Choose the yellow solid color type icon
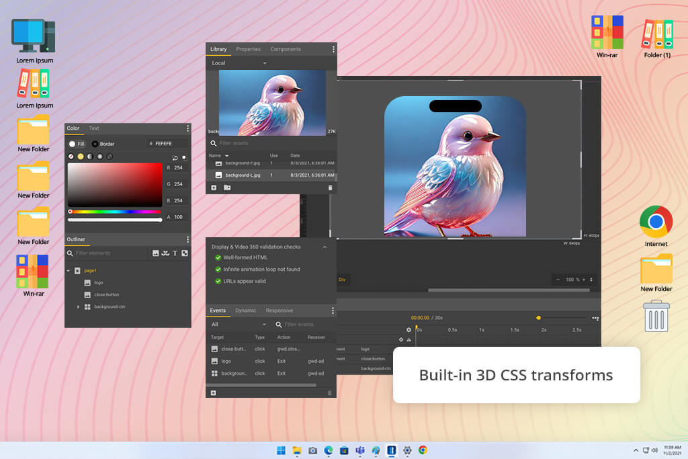688x459 pixels. tap(81, 156)
